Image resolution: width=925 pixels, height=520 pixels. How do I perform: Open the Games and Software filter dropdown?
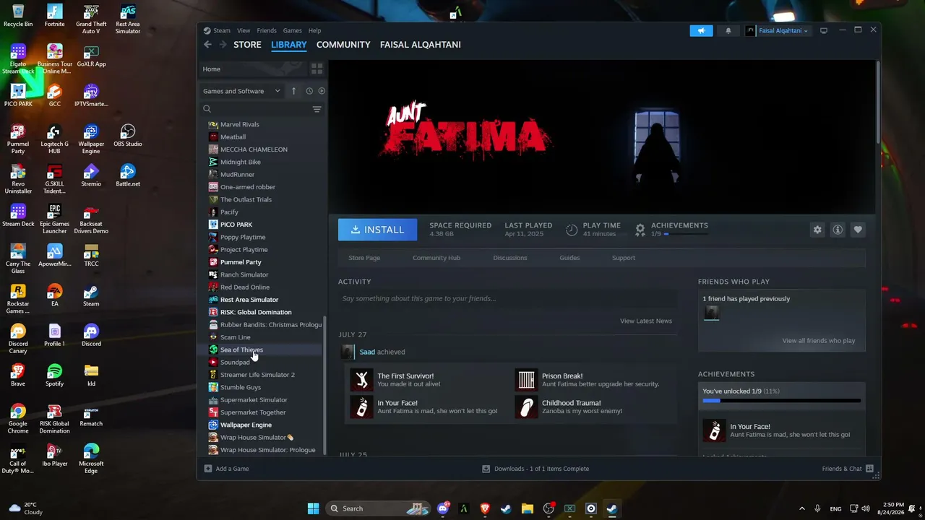point(241,91)
